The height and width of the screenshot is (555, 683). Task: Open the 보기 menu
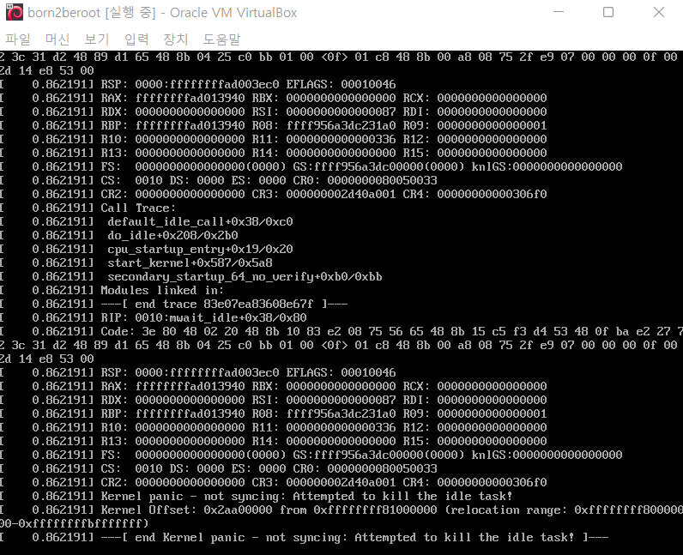(97, 39)
